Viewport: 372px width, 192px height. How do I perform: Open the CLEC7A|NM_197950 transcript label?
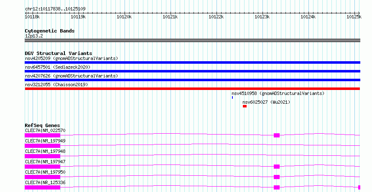pos(45,172)
